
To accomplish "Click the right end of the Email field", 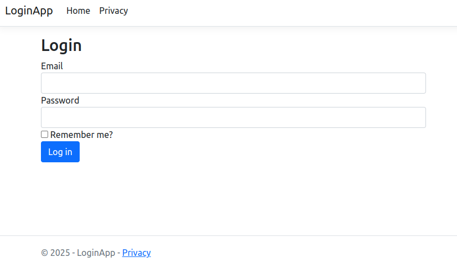I will point(415,83).
